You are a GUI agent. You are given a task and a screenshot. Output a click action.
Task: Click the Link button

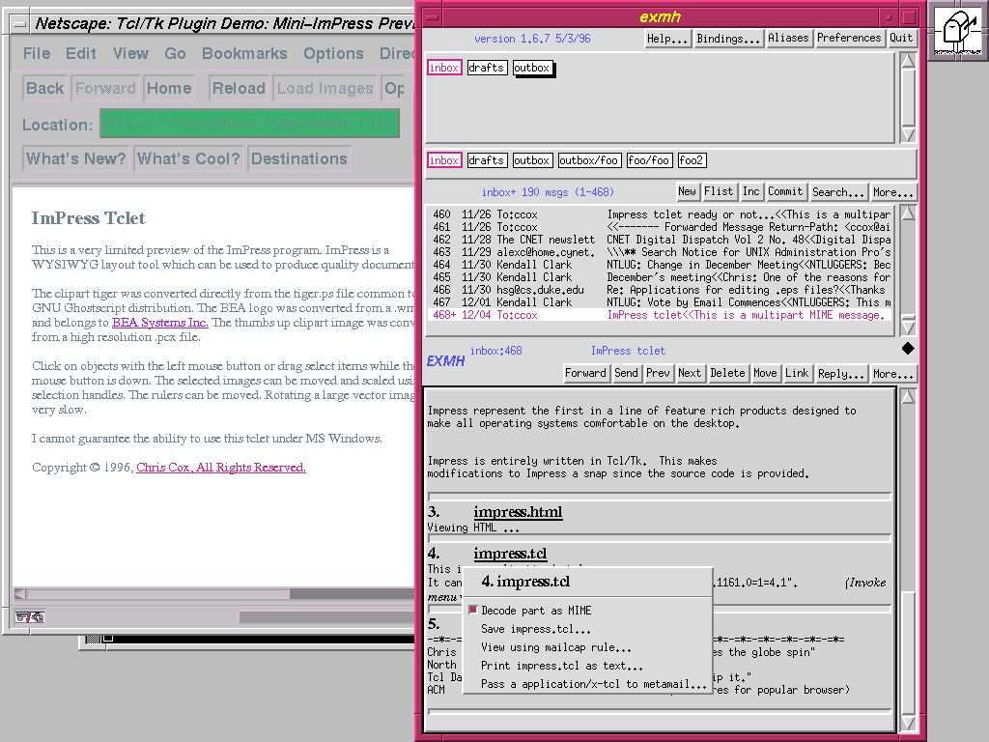pyautogui.click(x=797, y=373)
